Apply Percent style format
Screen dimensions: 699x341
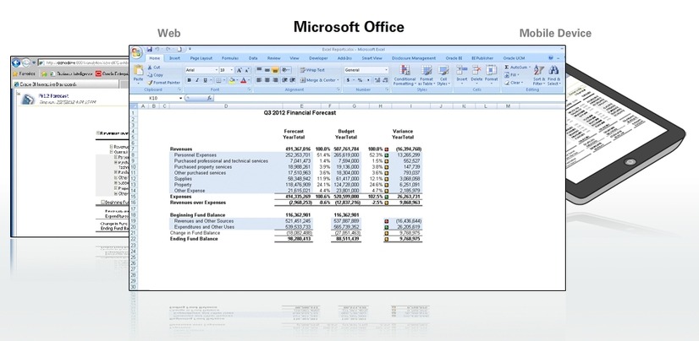(x=361, y=80)
